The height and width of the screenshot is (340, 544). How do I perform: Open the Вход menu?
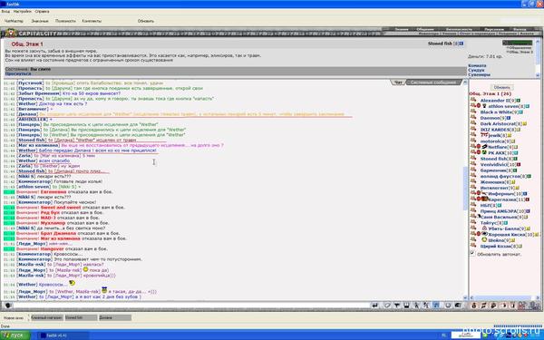click(5, 12)
